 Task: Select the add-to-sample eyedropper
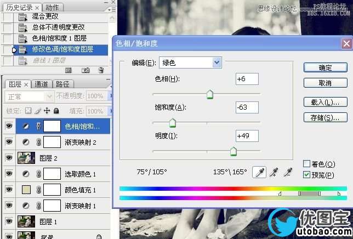coord(274,172)
